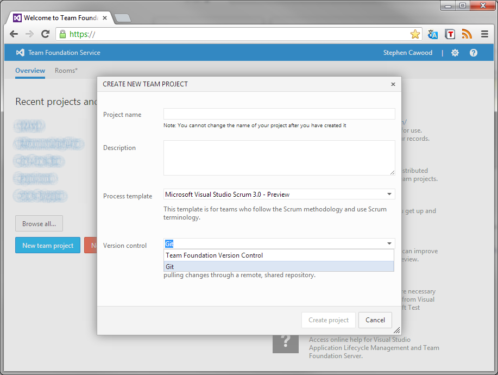Select Team Foundation Version Control option
498x375 pixels.
[x=279, y=255]
